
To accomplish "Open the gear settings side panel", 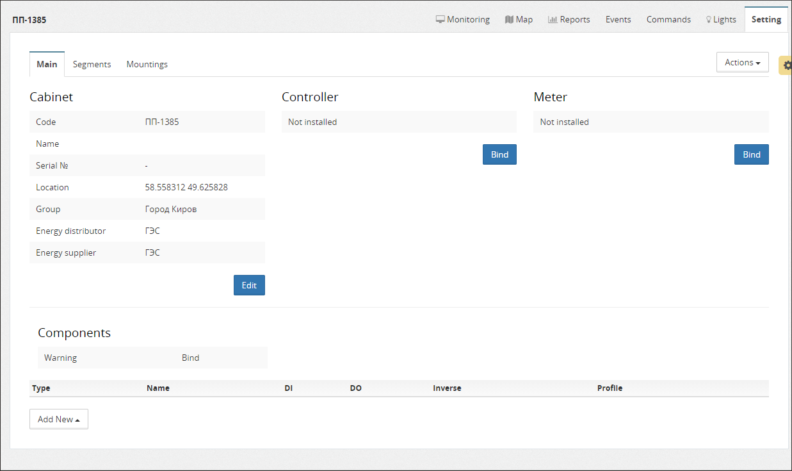I will pos(786,65).
